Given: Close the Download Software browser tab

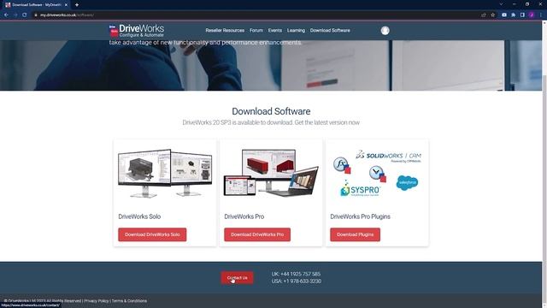Looking at the screenshot, I should point(66,5).
